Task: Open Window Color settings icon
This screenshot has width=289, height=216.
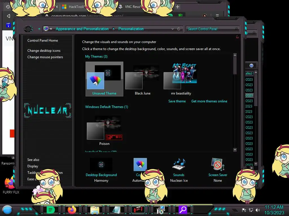Action: (x=140, y=164)
